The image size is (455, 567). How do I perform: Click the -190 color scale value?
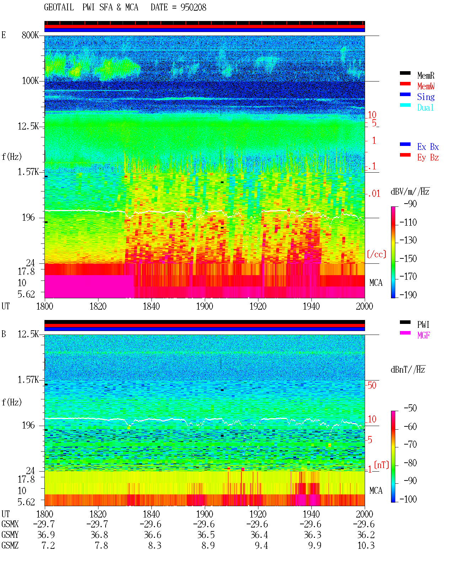tap(408, 295)
